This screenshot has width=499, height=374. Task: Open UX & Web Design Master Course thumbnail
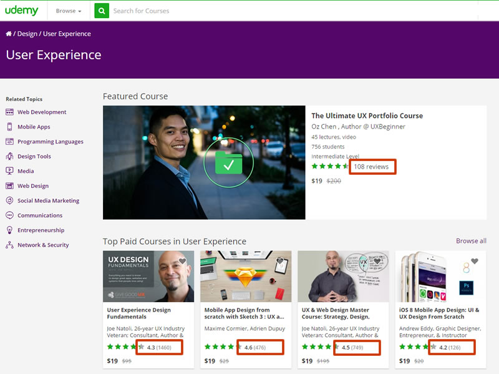[343, 276]
